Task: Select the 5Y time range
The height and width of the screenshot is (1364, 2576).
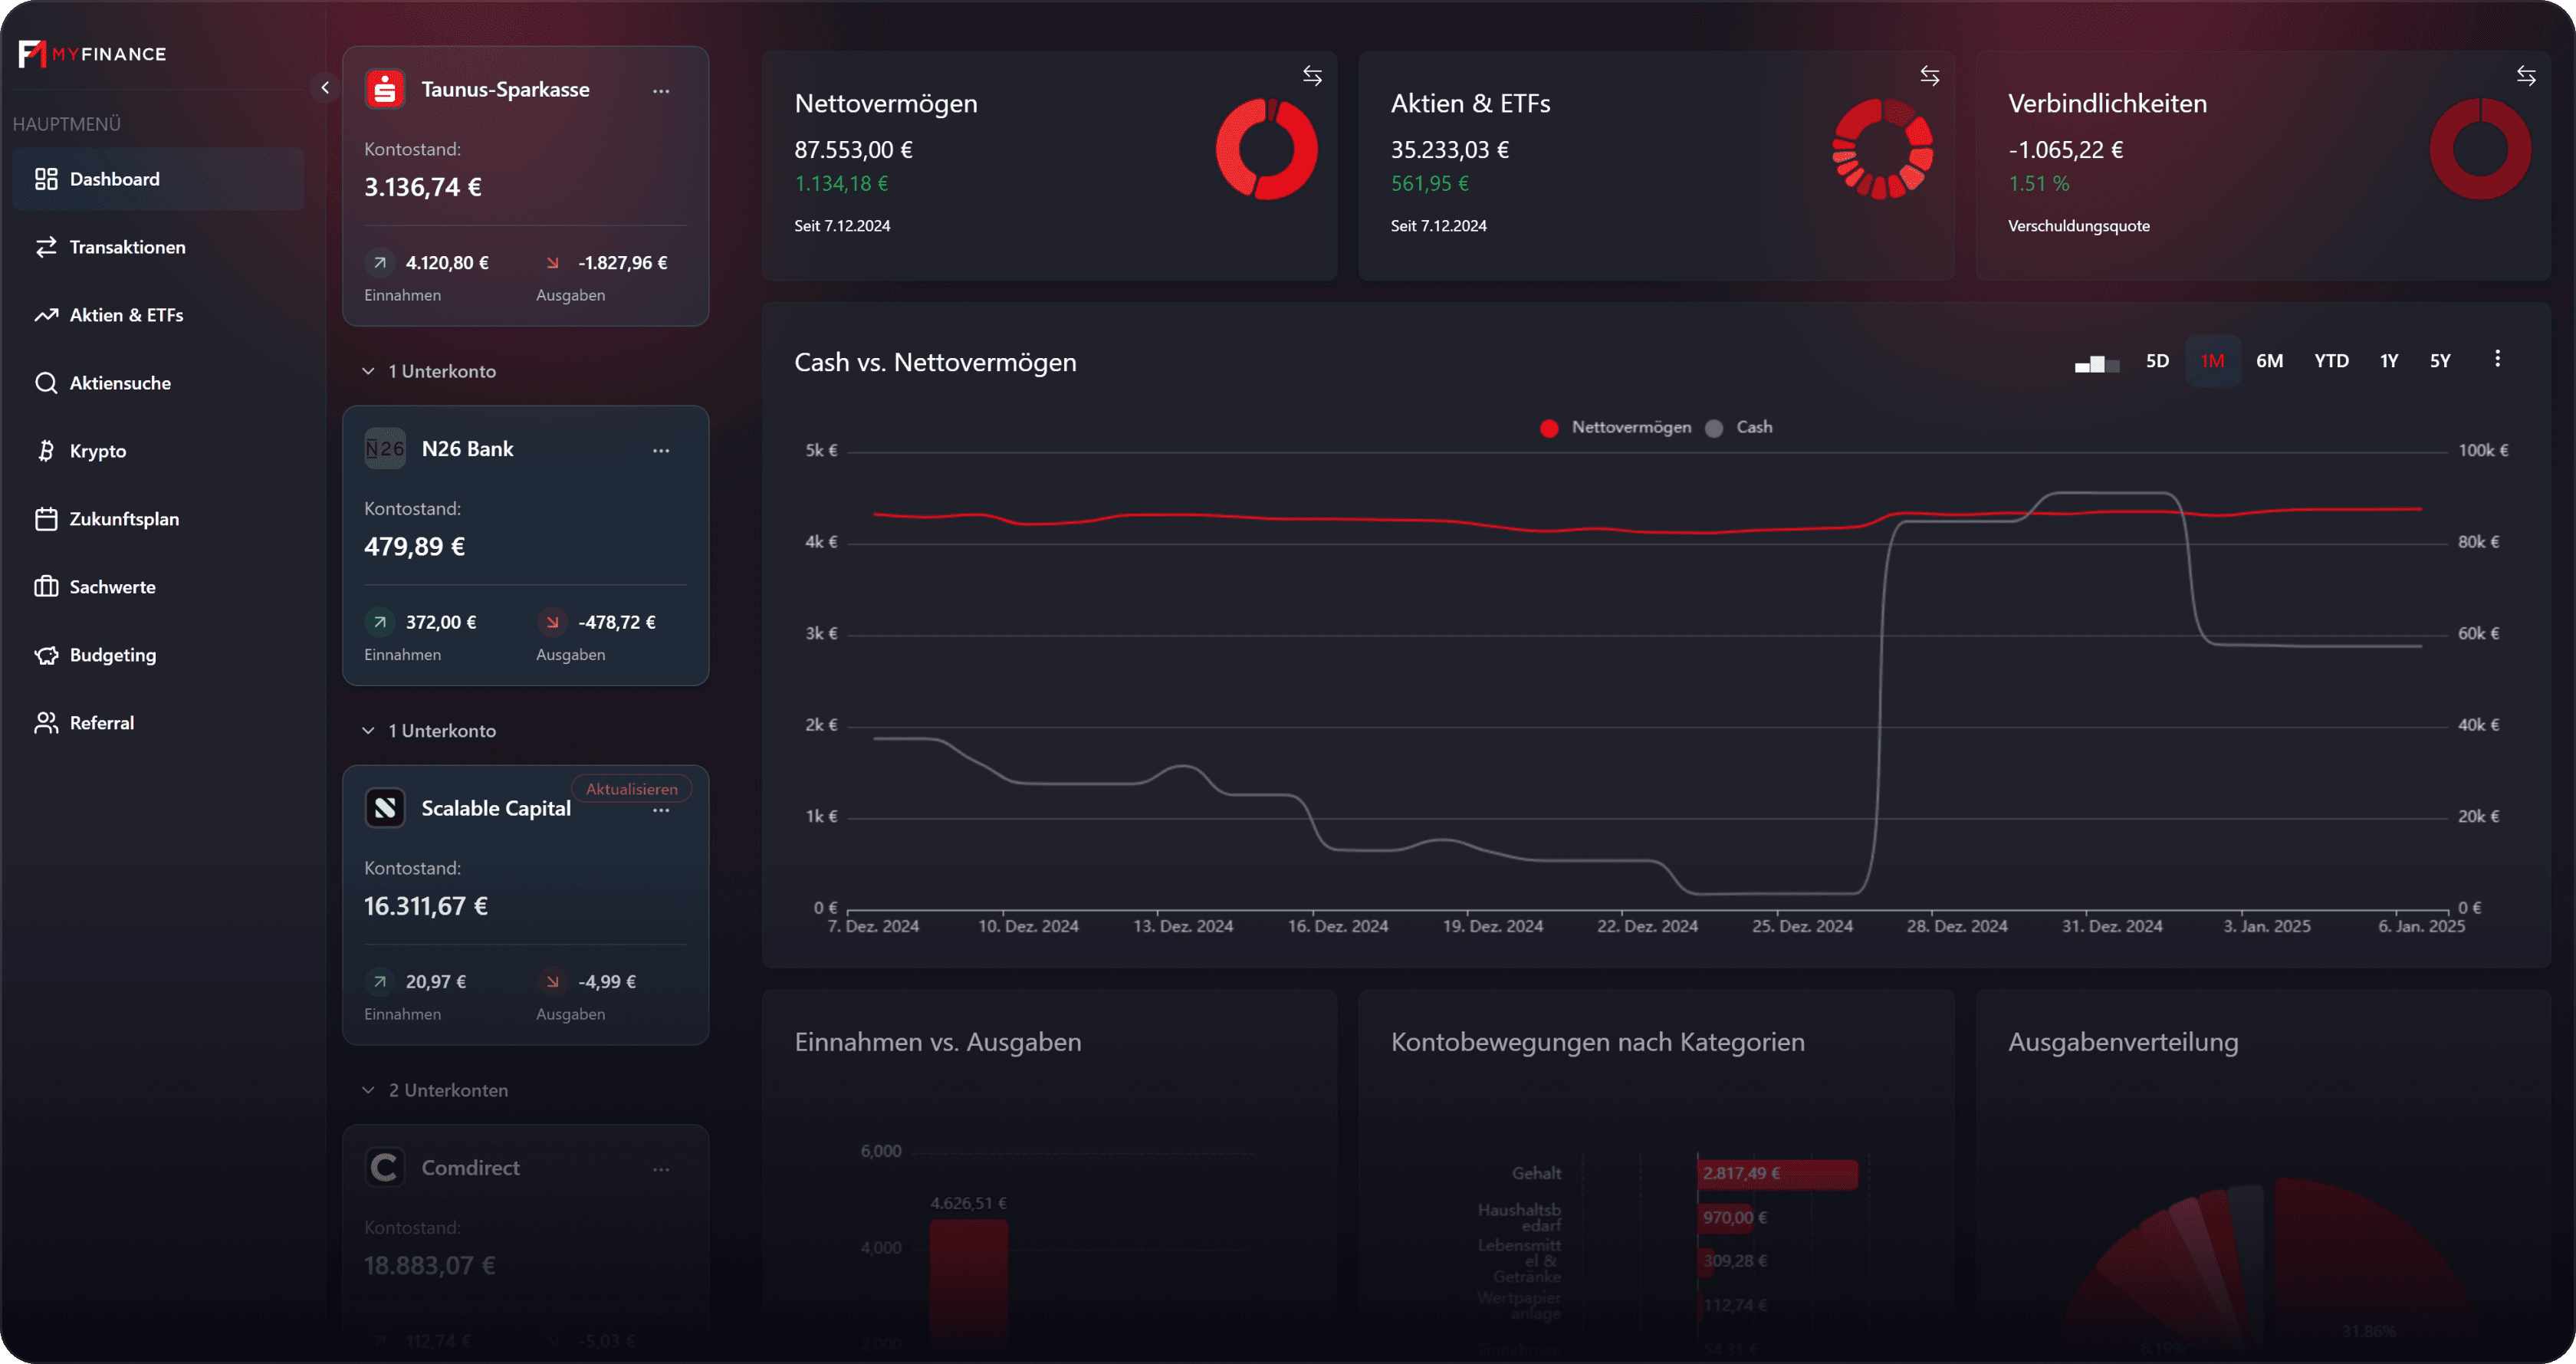Action: [x=2440, y=361]
